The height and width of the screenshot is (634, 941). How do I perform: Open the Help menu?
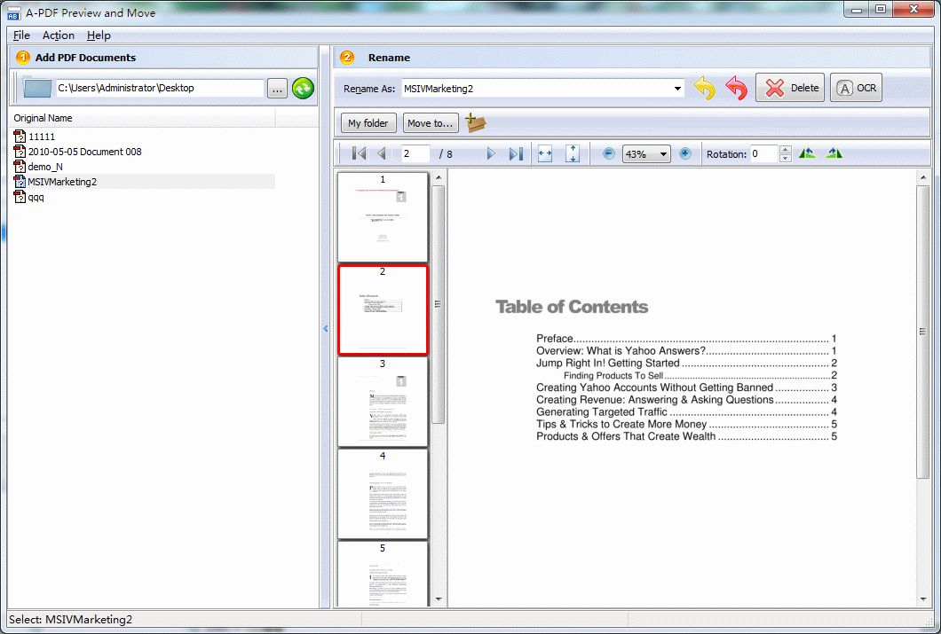point(99,35)
